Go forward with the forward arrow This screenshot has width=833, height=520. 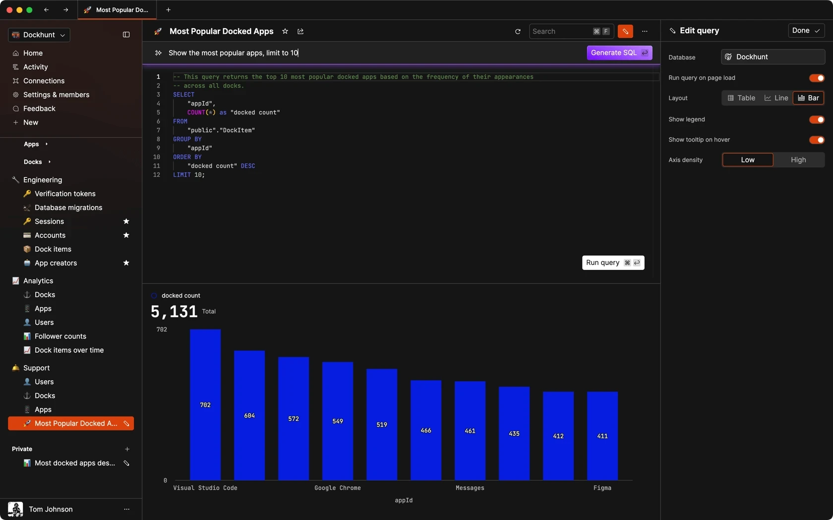click(65, 9)
